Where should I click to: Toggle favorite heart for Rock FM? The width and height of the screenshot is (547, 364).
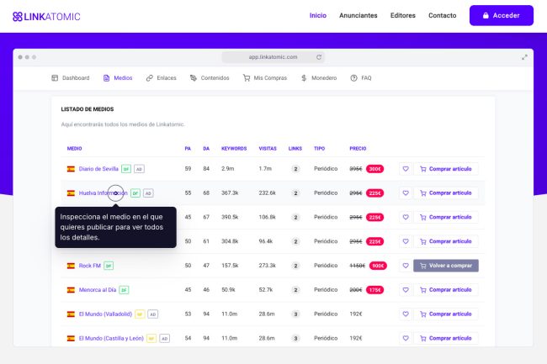coord(405,266)
